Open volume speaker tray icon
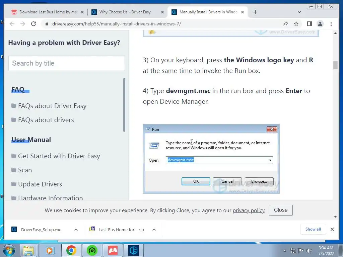Screen dimensions: 343x257 tap(309, 251)
